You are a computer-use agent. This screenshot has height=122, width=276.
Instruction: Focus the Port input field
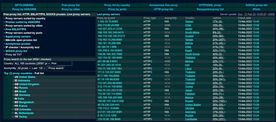(65, 63)
